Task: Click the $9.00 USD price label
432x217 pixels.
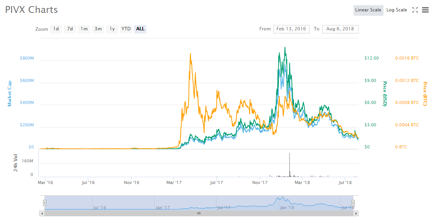Action: pyautogui.click(x=370, y=80)
